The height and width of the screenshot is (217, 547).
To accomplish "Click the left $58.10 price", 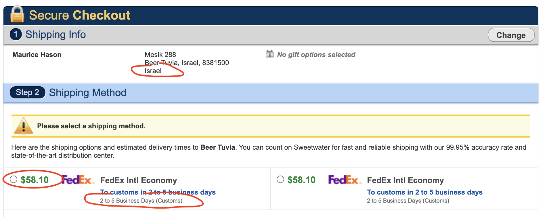I will point(35,180).
